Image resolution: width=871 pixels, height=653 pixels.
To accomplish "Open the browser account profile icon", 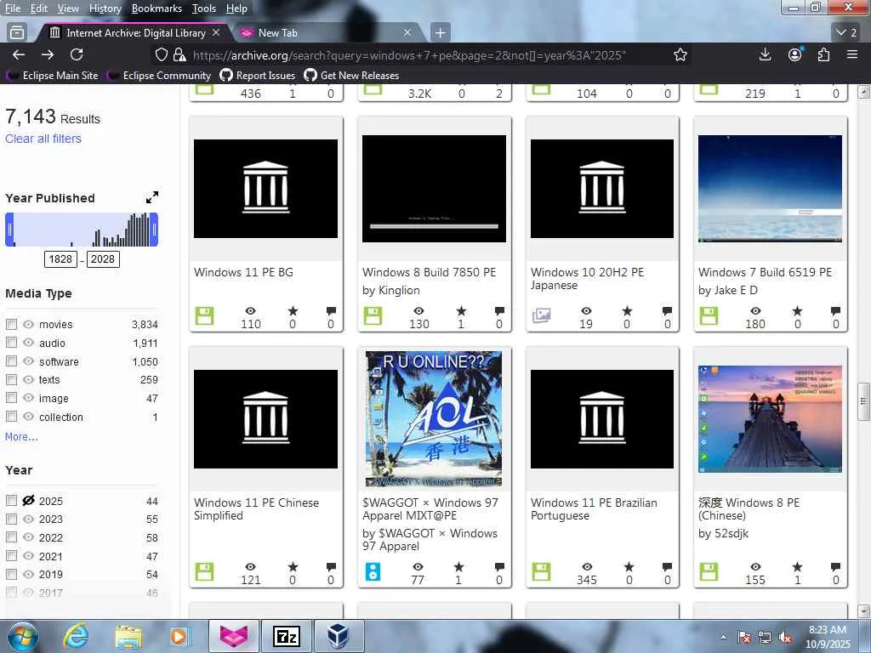I will (x=795, y=54).
